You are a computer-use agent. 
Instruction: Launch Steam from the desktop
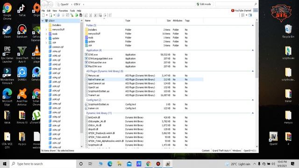tap(7, 31)
